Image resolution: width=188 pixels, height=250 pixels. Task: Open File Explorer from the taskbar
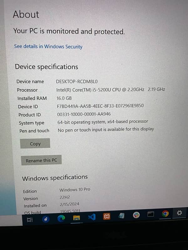point(76,218)
